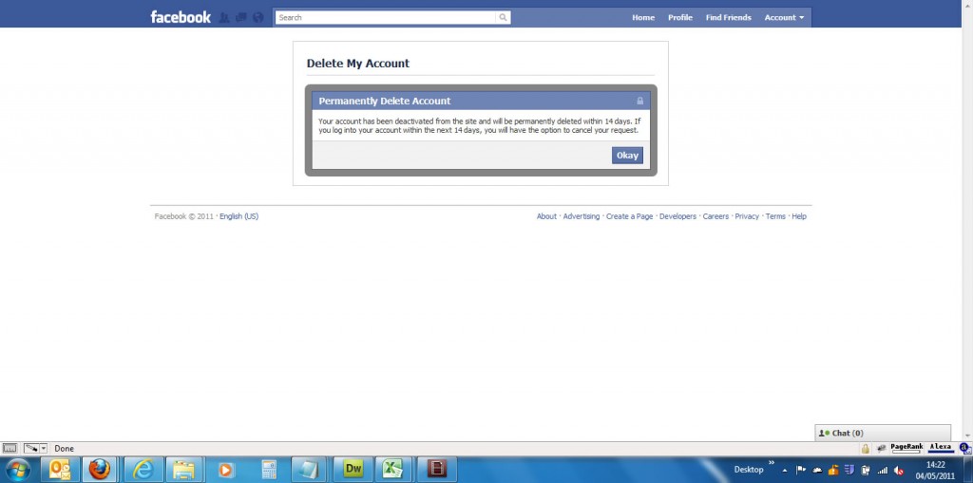Open the eyedropper dropdown arrow in status bar

[44, 448]
